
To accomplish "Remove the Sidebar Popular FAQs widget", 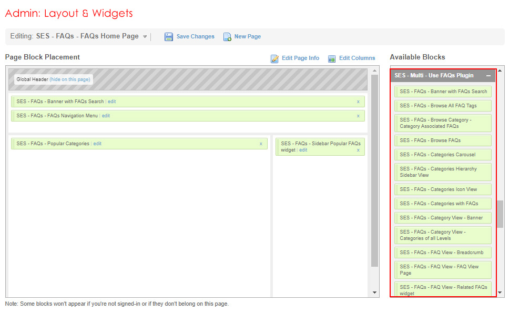I will (x=358, y=150).
